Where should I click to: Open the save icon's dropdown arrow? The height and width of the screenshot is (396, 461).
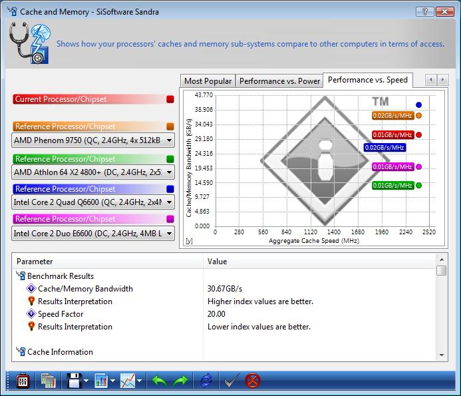point(86,381)
